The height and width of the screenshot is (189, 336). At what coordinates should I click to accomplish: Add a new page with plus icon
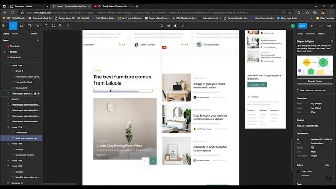point(38,40)
